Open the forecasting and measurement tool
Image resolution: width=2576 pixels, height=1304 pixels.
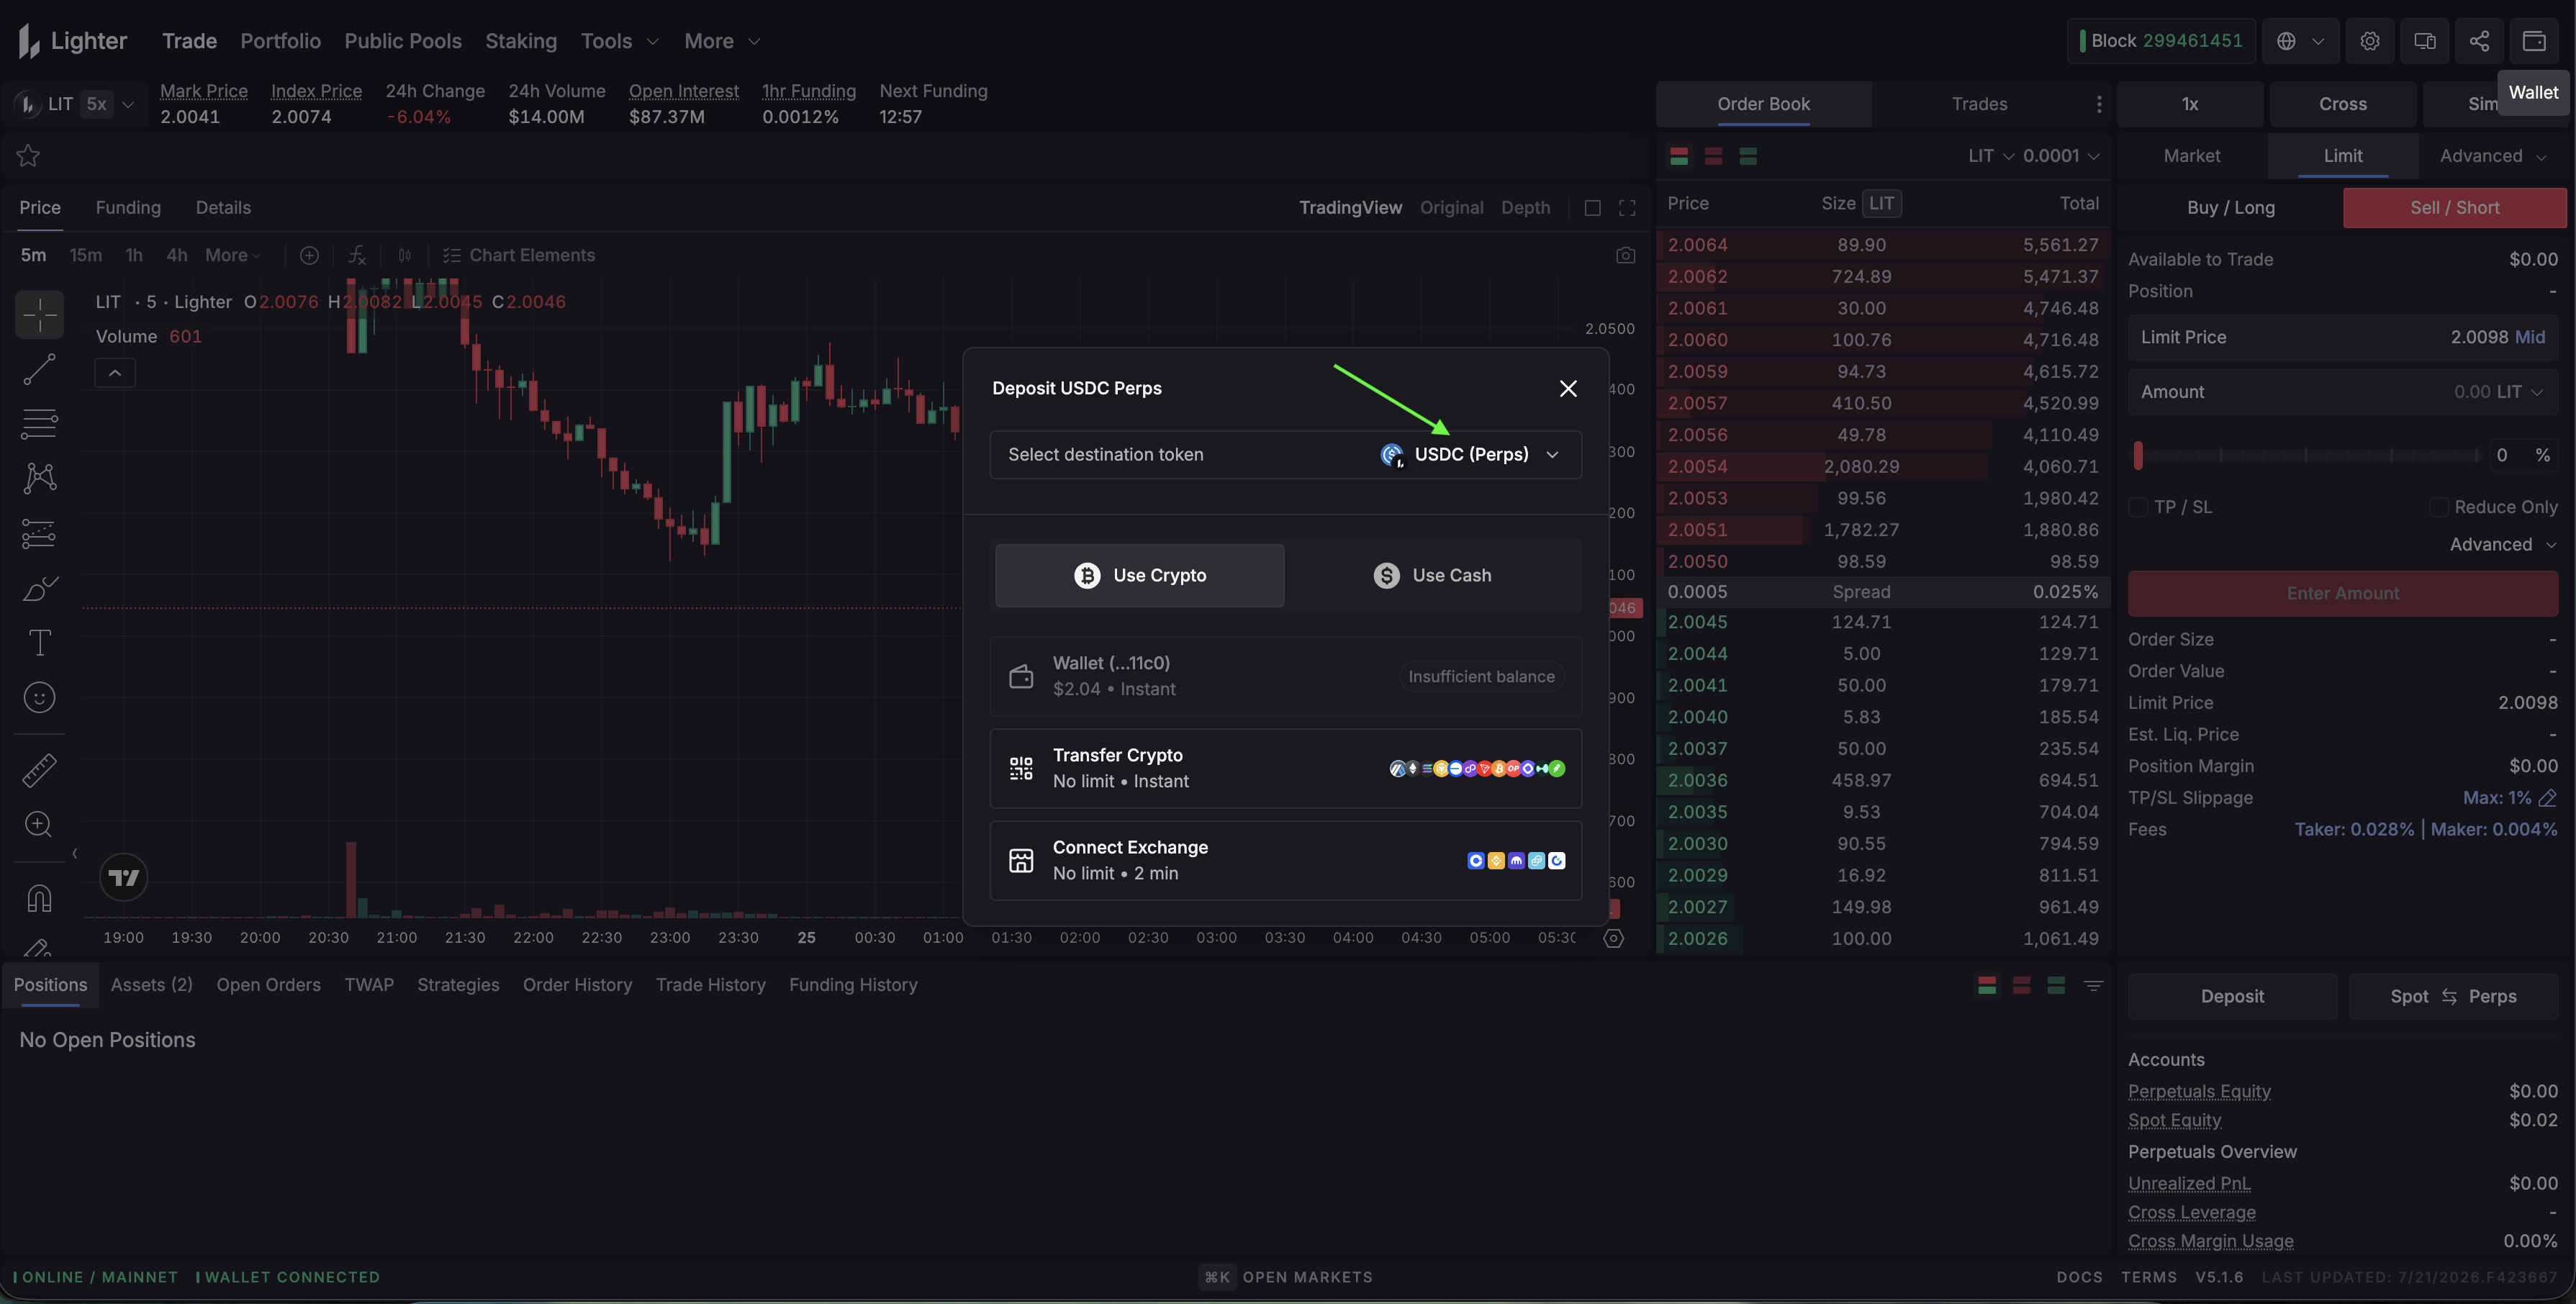(x=39, y=533)
